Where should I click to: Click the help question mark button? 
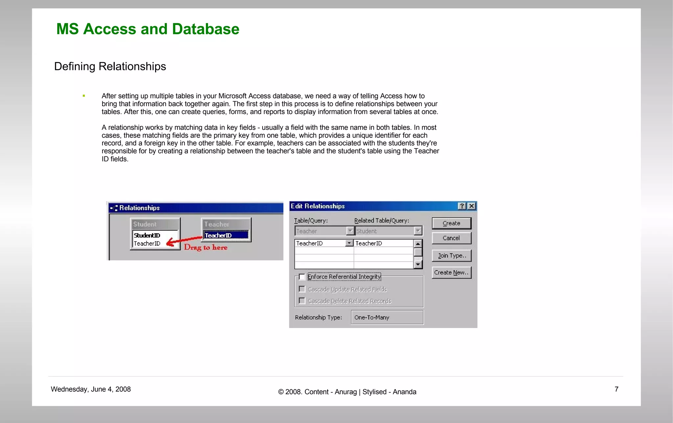462,206
